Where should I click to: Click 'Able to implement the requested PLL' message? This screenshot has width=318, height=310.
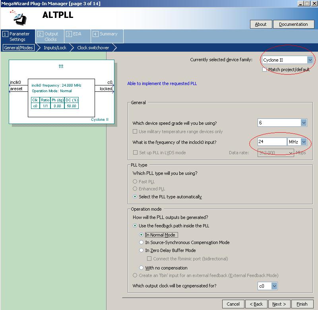(x=162, y=83)
